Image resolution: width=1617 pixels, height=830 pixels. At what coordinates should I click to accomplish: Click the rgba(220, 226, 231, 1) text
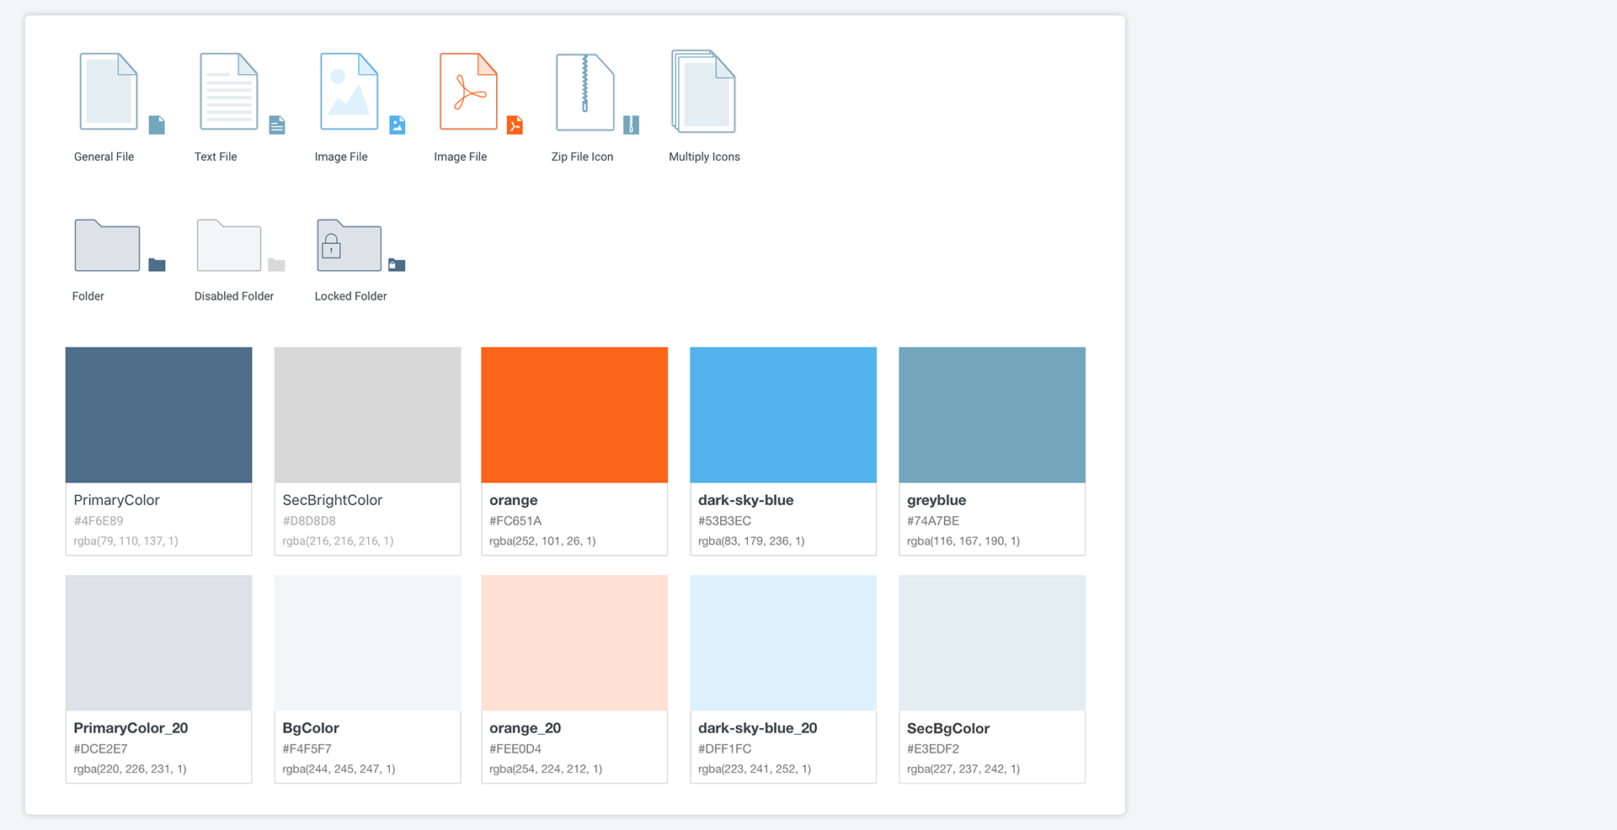130,769
